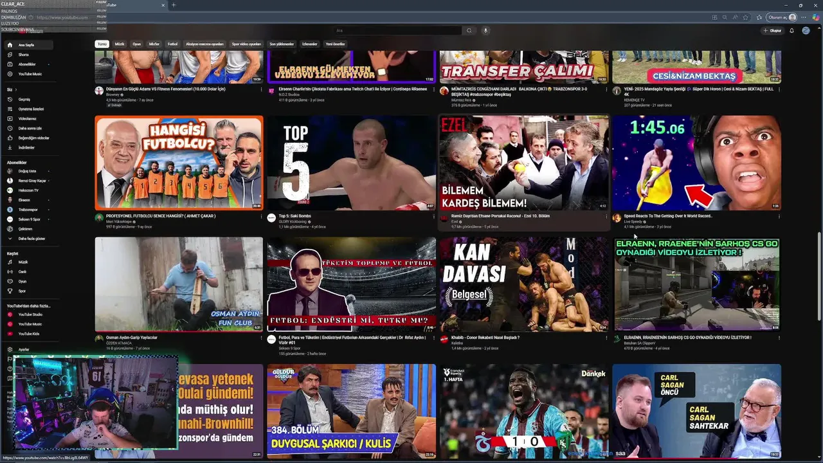Open YouTube Music under YouTube'dan daha fazla

(29, 324)
